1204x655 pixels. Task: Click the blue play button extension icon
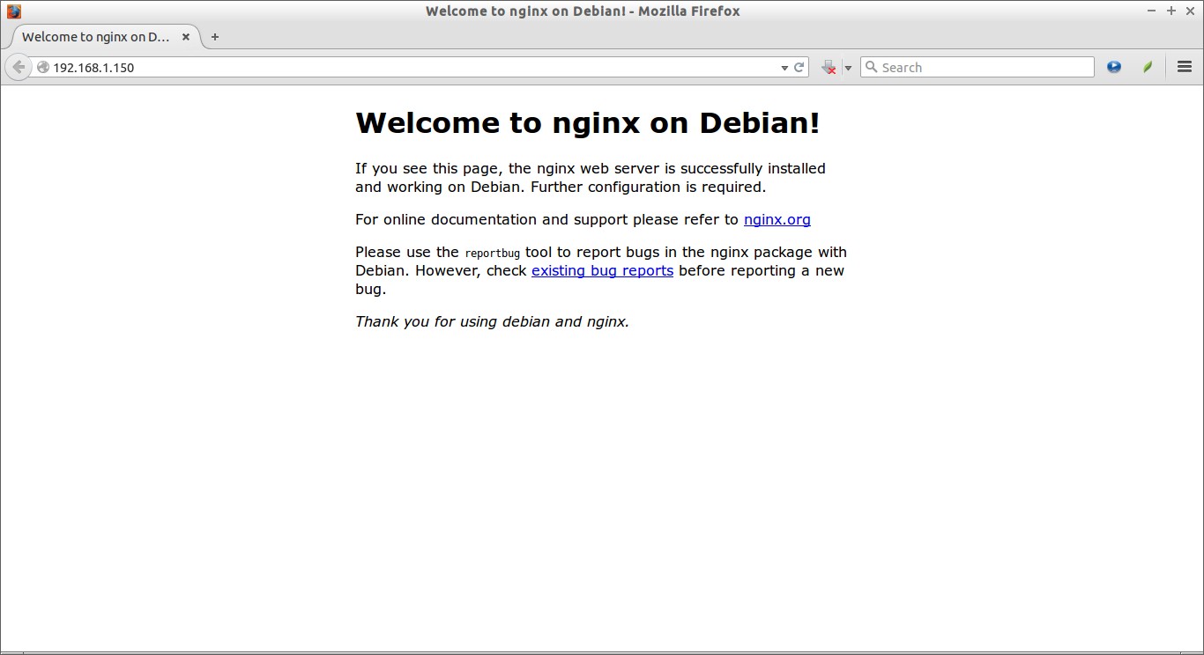click(1114, 67)
